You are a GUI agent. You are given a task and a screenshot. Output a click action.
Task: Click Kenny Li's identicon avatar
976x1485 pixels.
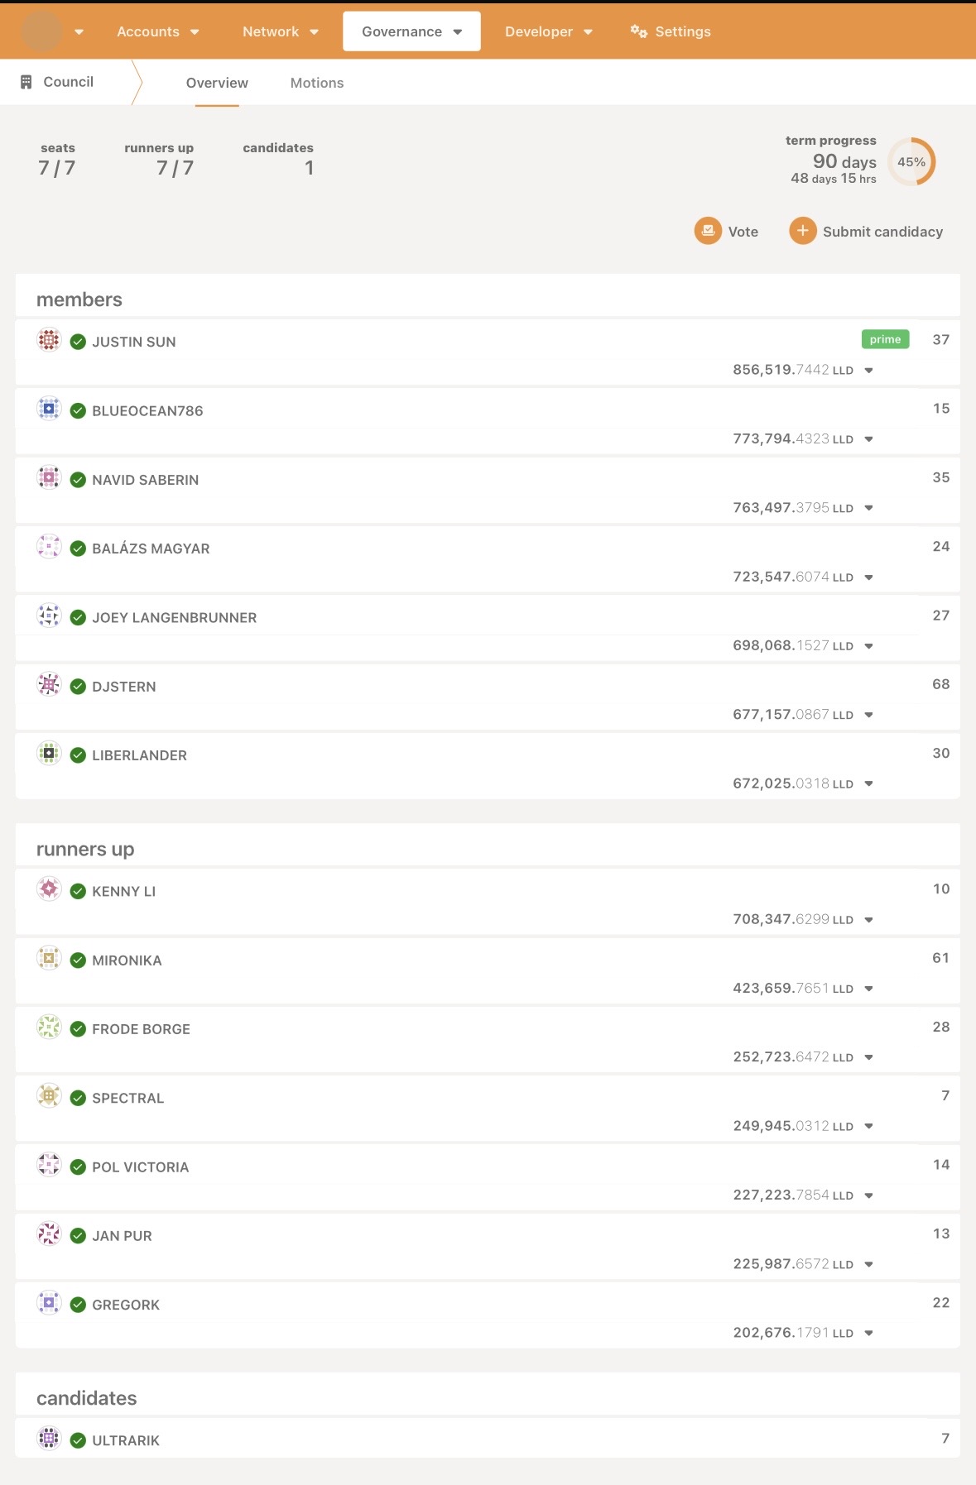click(x=49, y=889)
